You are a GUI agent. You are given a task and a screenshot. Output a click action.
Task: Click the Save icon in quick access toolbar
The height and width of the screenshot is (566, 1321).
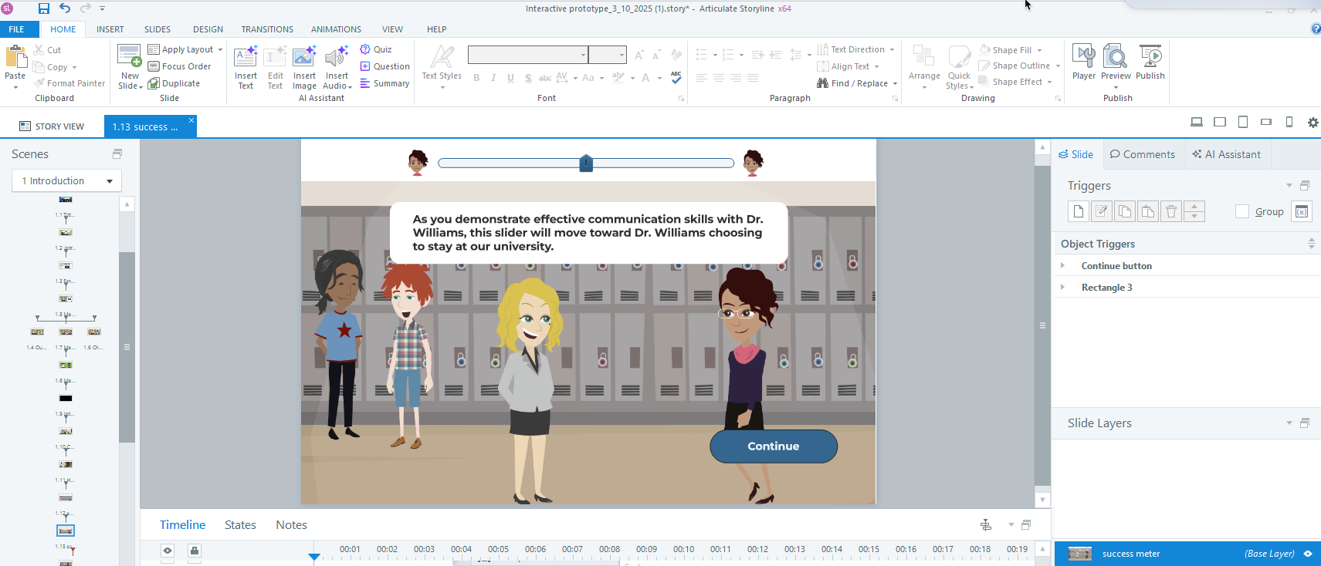43,8
